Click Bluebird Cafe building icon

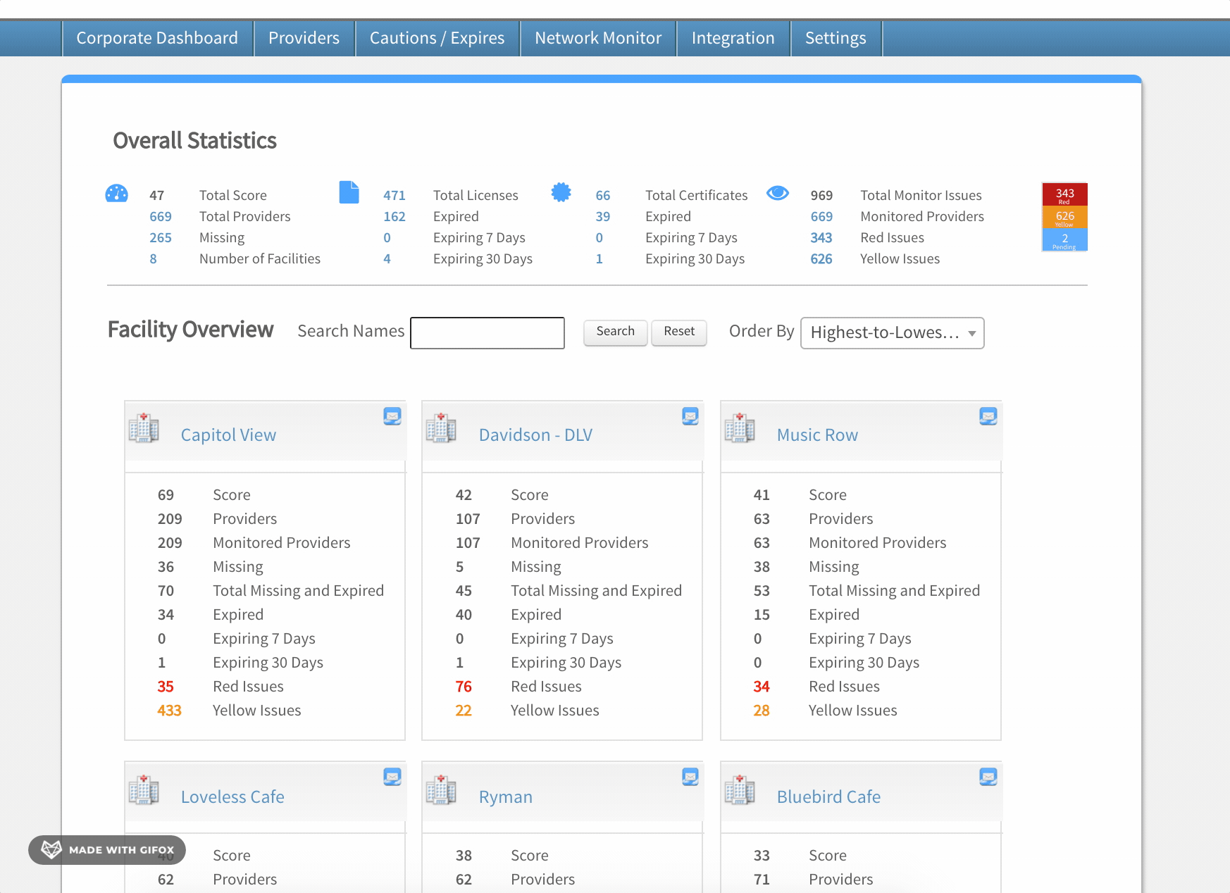point(740,789)
